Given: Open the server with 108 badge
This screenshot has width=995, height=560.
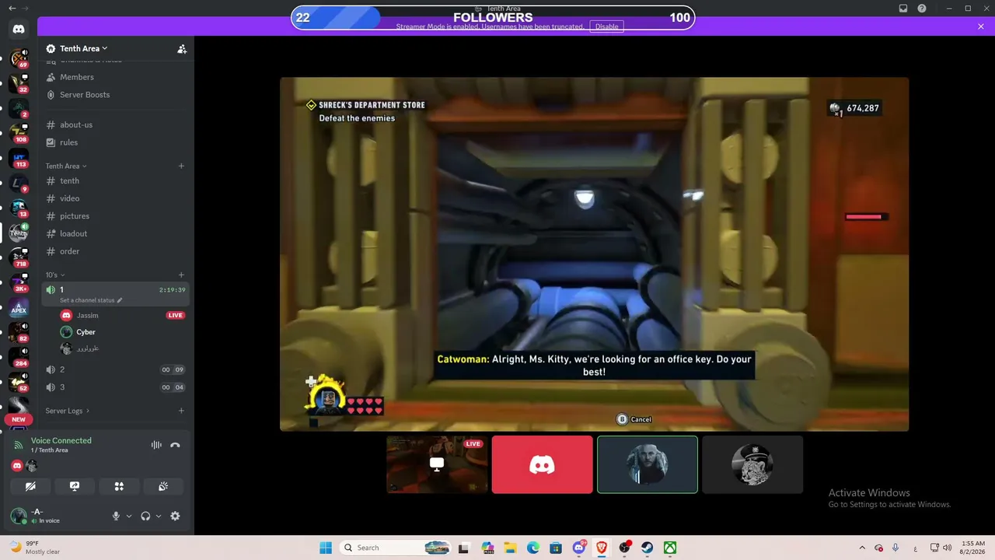Looking at the screenshot, I should pyautogui.click(x=19, y=133).
